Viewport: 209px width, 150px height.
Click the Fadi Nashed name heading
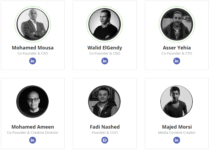(105, 127)
